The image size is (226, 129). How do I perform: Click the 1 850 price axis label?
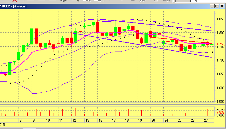221,19
